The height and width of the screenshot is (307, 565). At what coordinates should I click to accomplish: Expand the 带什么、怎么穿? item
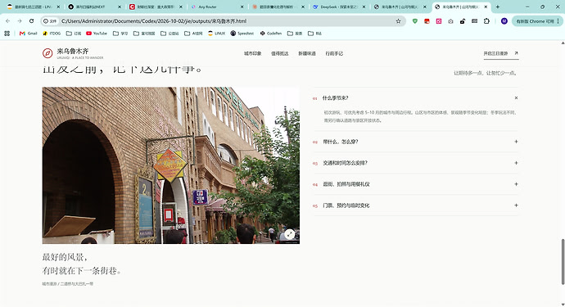coord(415,142)
